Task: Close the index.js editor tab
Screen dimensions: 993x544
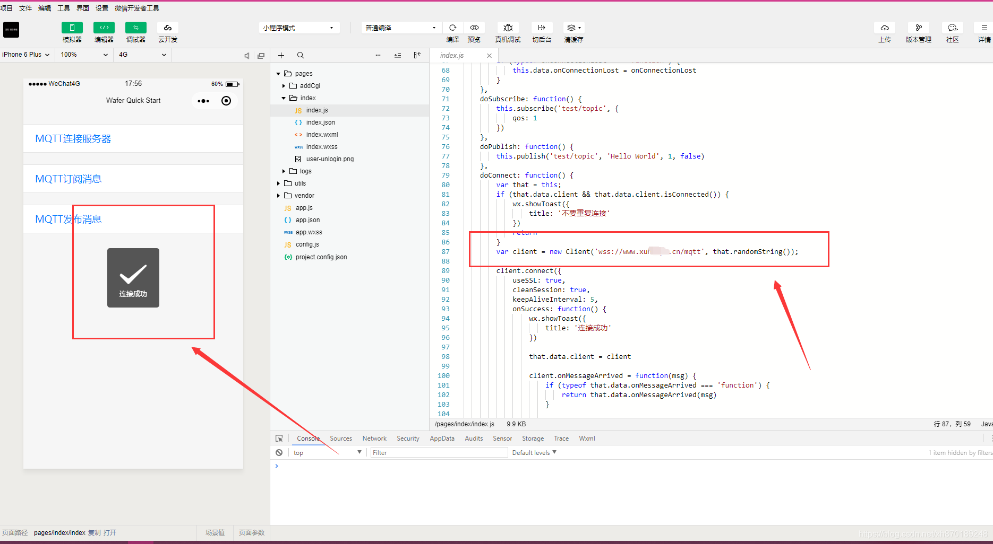Action: [489, 56]
